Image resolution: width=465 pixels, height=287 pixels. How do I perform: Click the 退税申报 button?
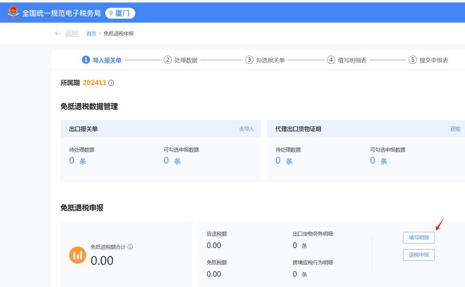[418, 255]
